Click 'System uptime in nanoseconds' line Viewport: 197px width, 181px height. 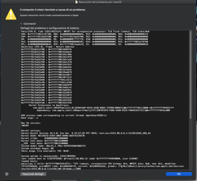48,156
